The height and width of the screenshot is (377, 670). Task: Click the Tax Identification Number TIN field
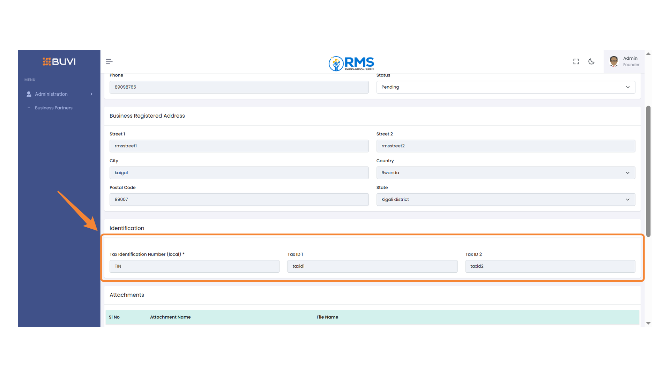pyautogui.click(x=194, y=266)
